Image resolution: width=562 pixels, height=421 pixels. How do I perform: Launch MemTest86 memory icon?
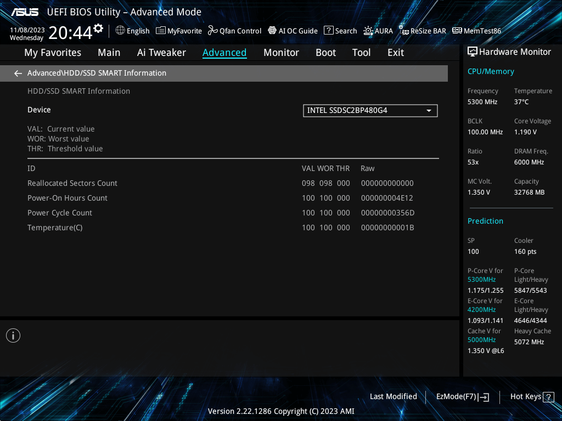click(x=457, y=31)
